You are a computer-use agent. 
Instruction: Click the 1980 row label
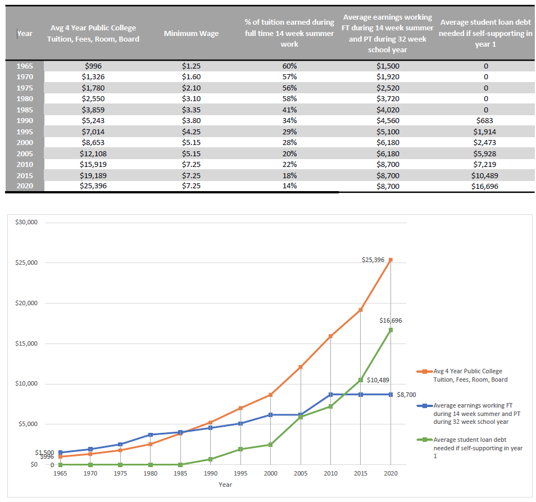click(x=25, y=99)
